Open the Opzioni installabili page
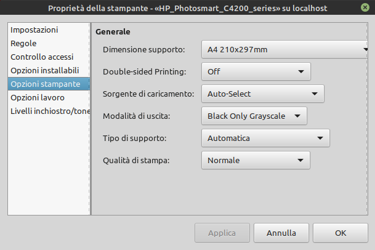 pos(45,71)
